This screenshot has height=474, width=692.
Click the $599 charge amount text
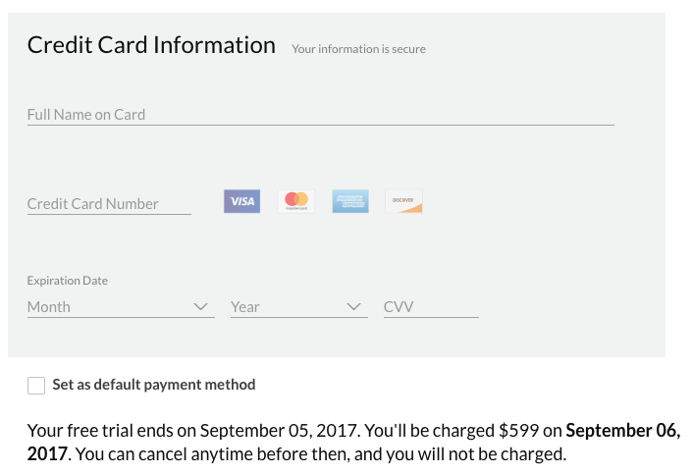click(518, 430)
